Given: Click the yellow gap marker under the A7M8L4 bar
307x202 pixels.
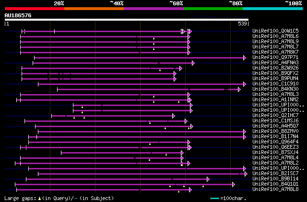Looking at the screenshot, I should coord(149,160).
